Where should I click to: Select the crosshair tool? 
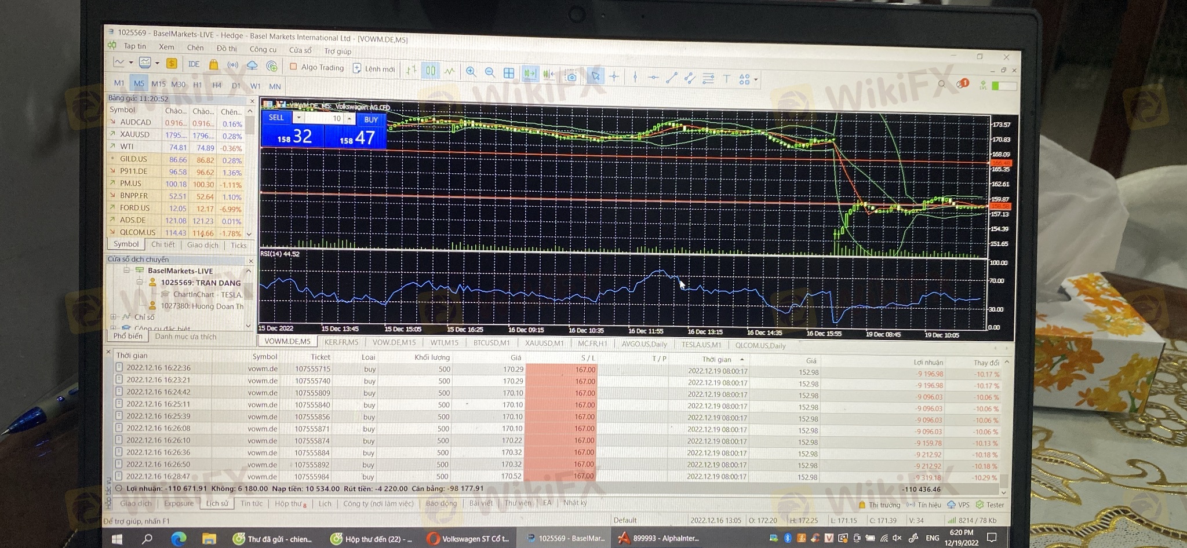[x=614, y=76]
